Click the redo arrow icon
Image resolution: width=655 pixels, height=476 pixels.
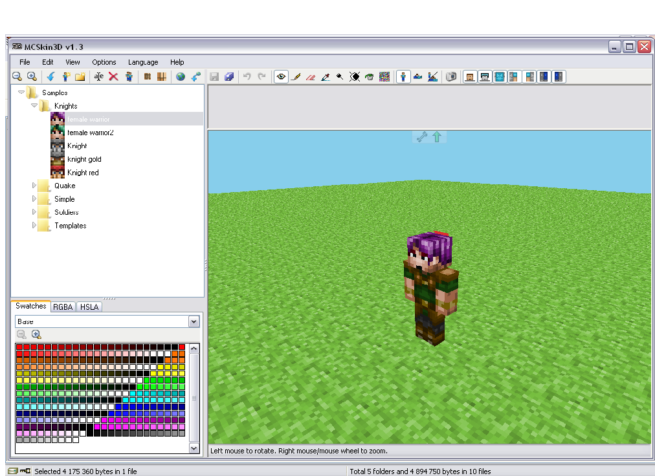pyautogui.click(x=262, y=76)
